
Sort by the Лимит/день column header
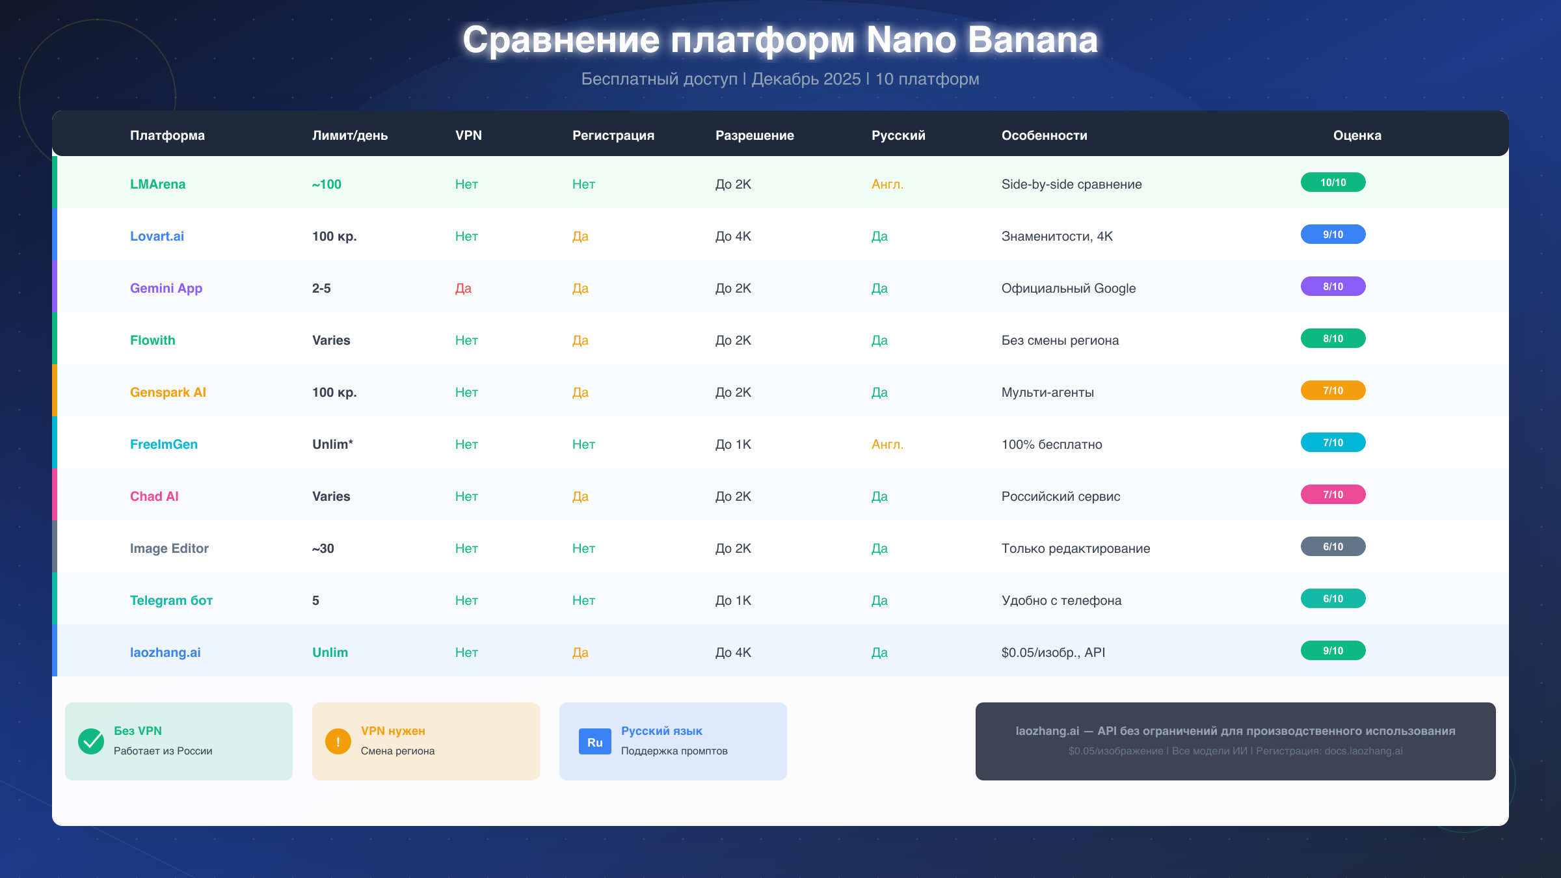[x=350, y=135]
